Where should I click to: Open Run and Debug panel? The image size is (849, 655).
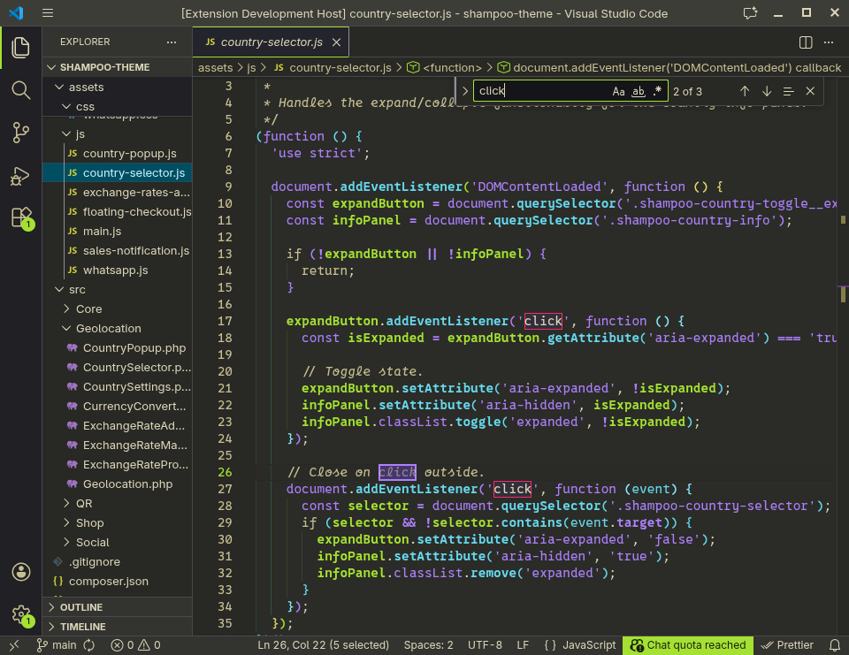(x=21, y=174)
